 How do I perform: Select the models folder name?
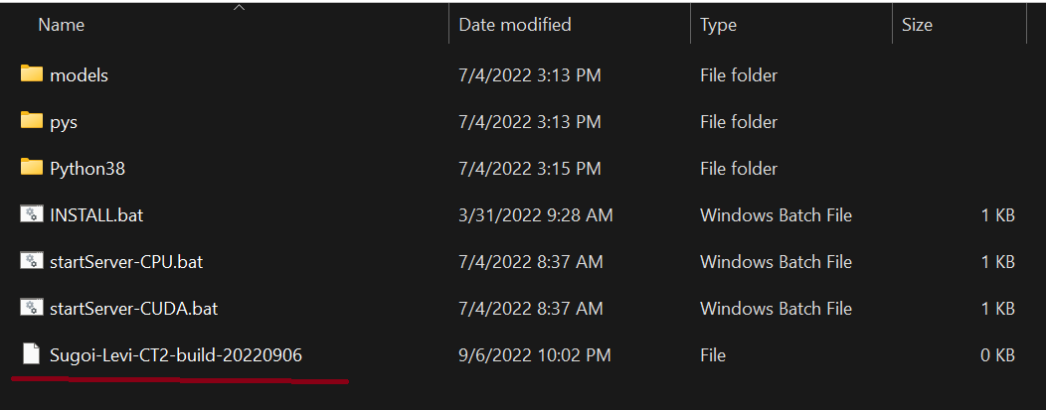(x=79, y=75)
